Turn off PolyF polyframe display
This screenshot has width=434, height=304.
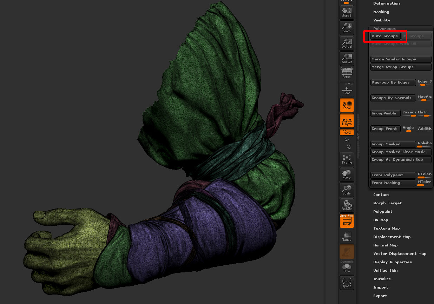347,221
